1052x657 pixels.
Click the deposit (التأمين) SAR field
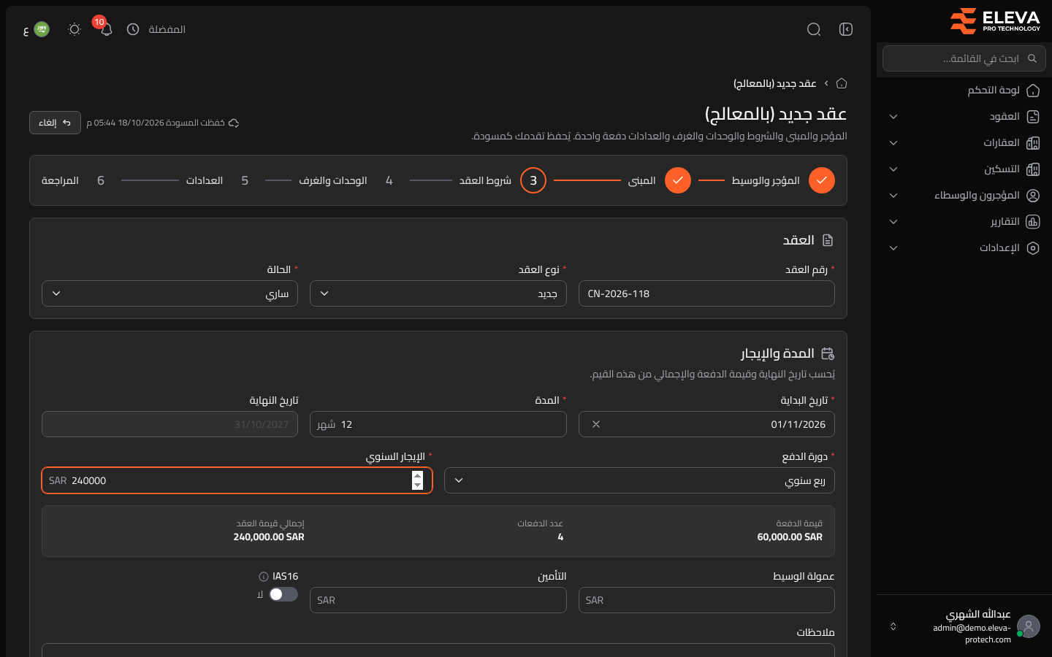[438, 600]
